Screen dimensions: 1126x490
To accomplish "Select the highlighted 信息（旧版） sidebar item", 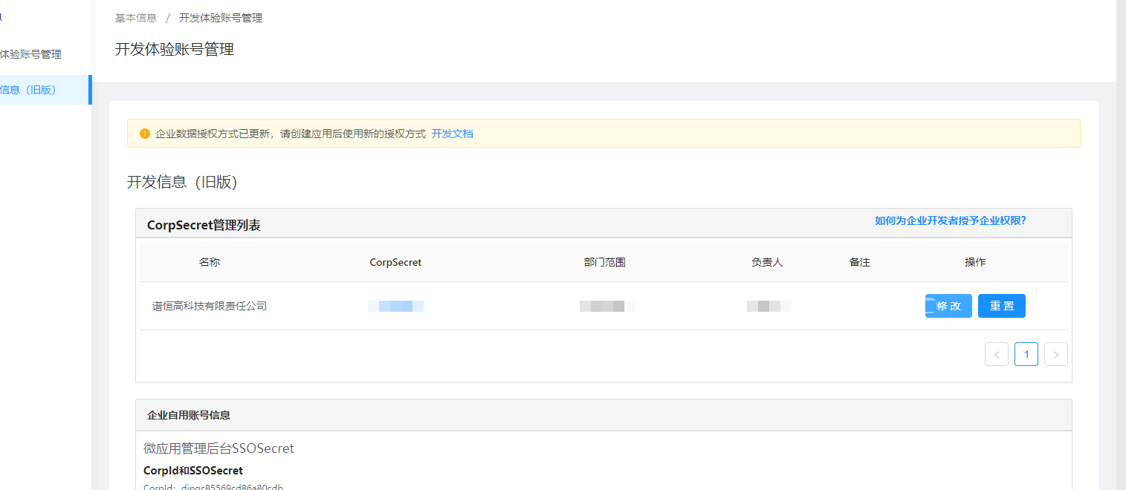I will point(30,90).
